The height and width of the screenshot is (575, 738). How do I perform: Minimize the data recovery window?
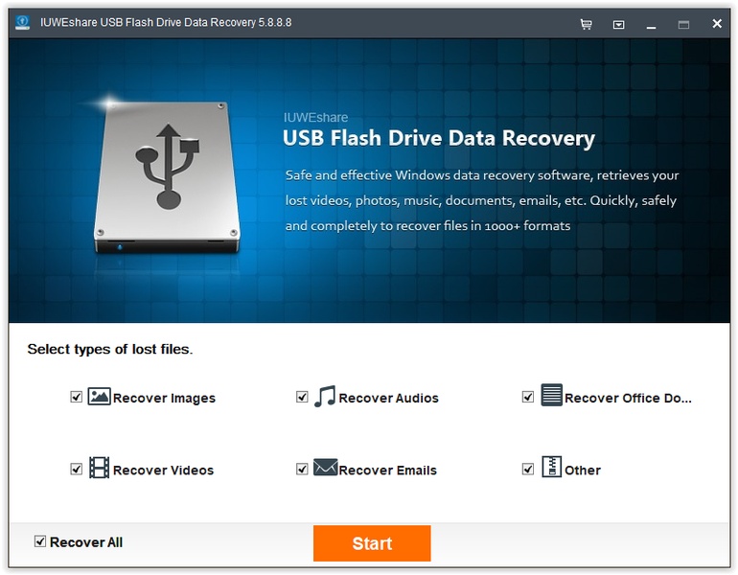point(651,25)
